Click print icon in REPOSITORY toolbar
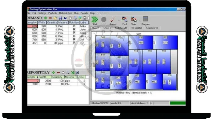The image size is (213, 119). pos(68,73)
